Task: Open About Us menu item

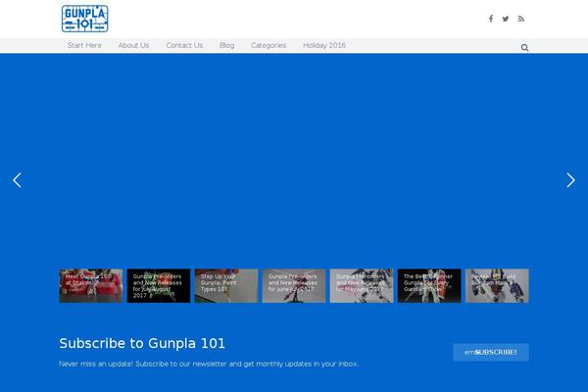Action: click(133, 45)
